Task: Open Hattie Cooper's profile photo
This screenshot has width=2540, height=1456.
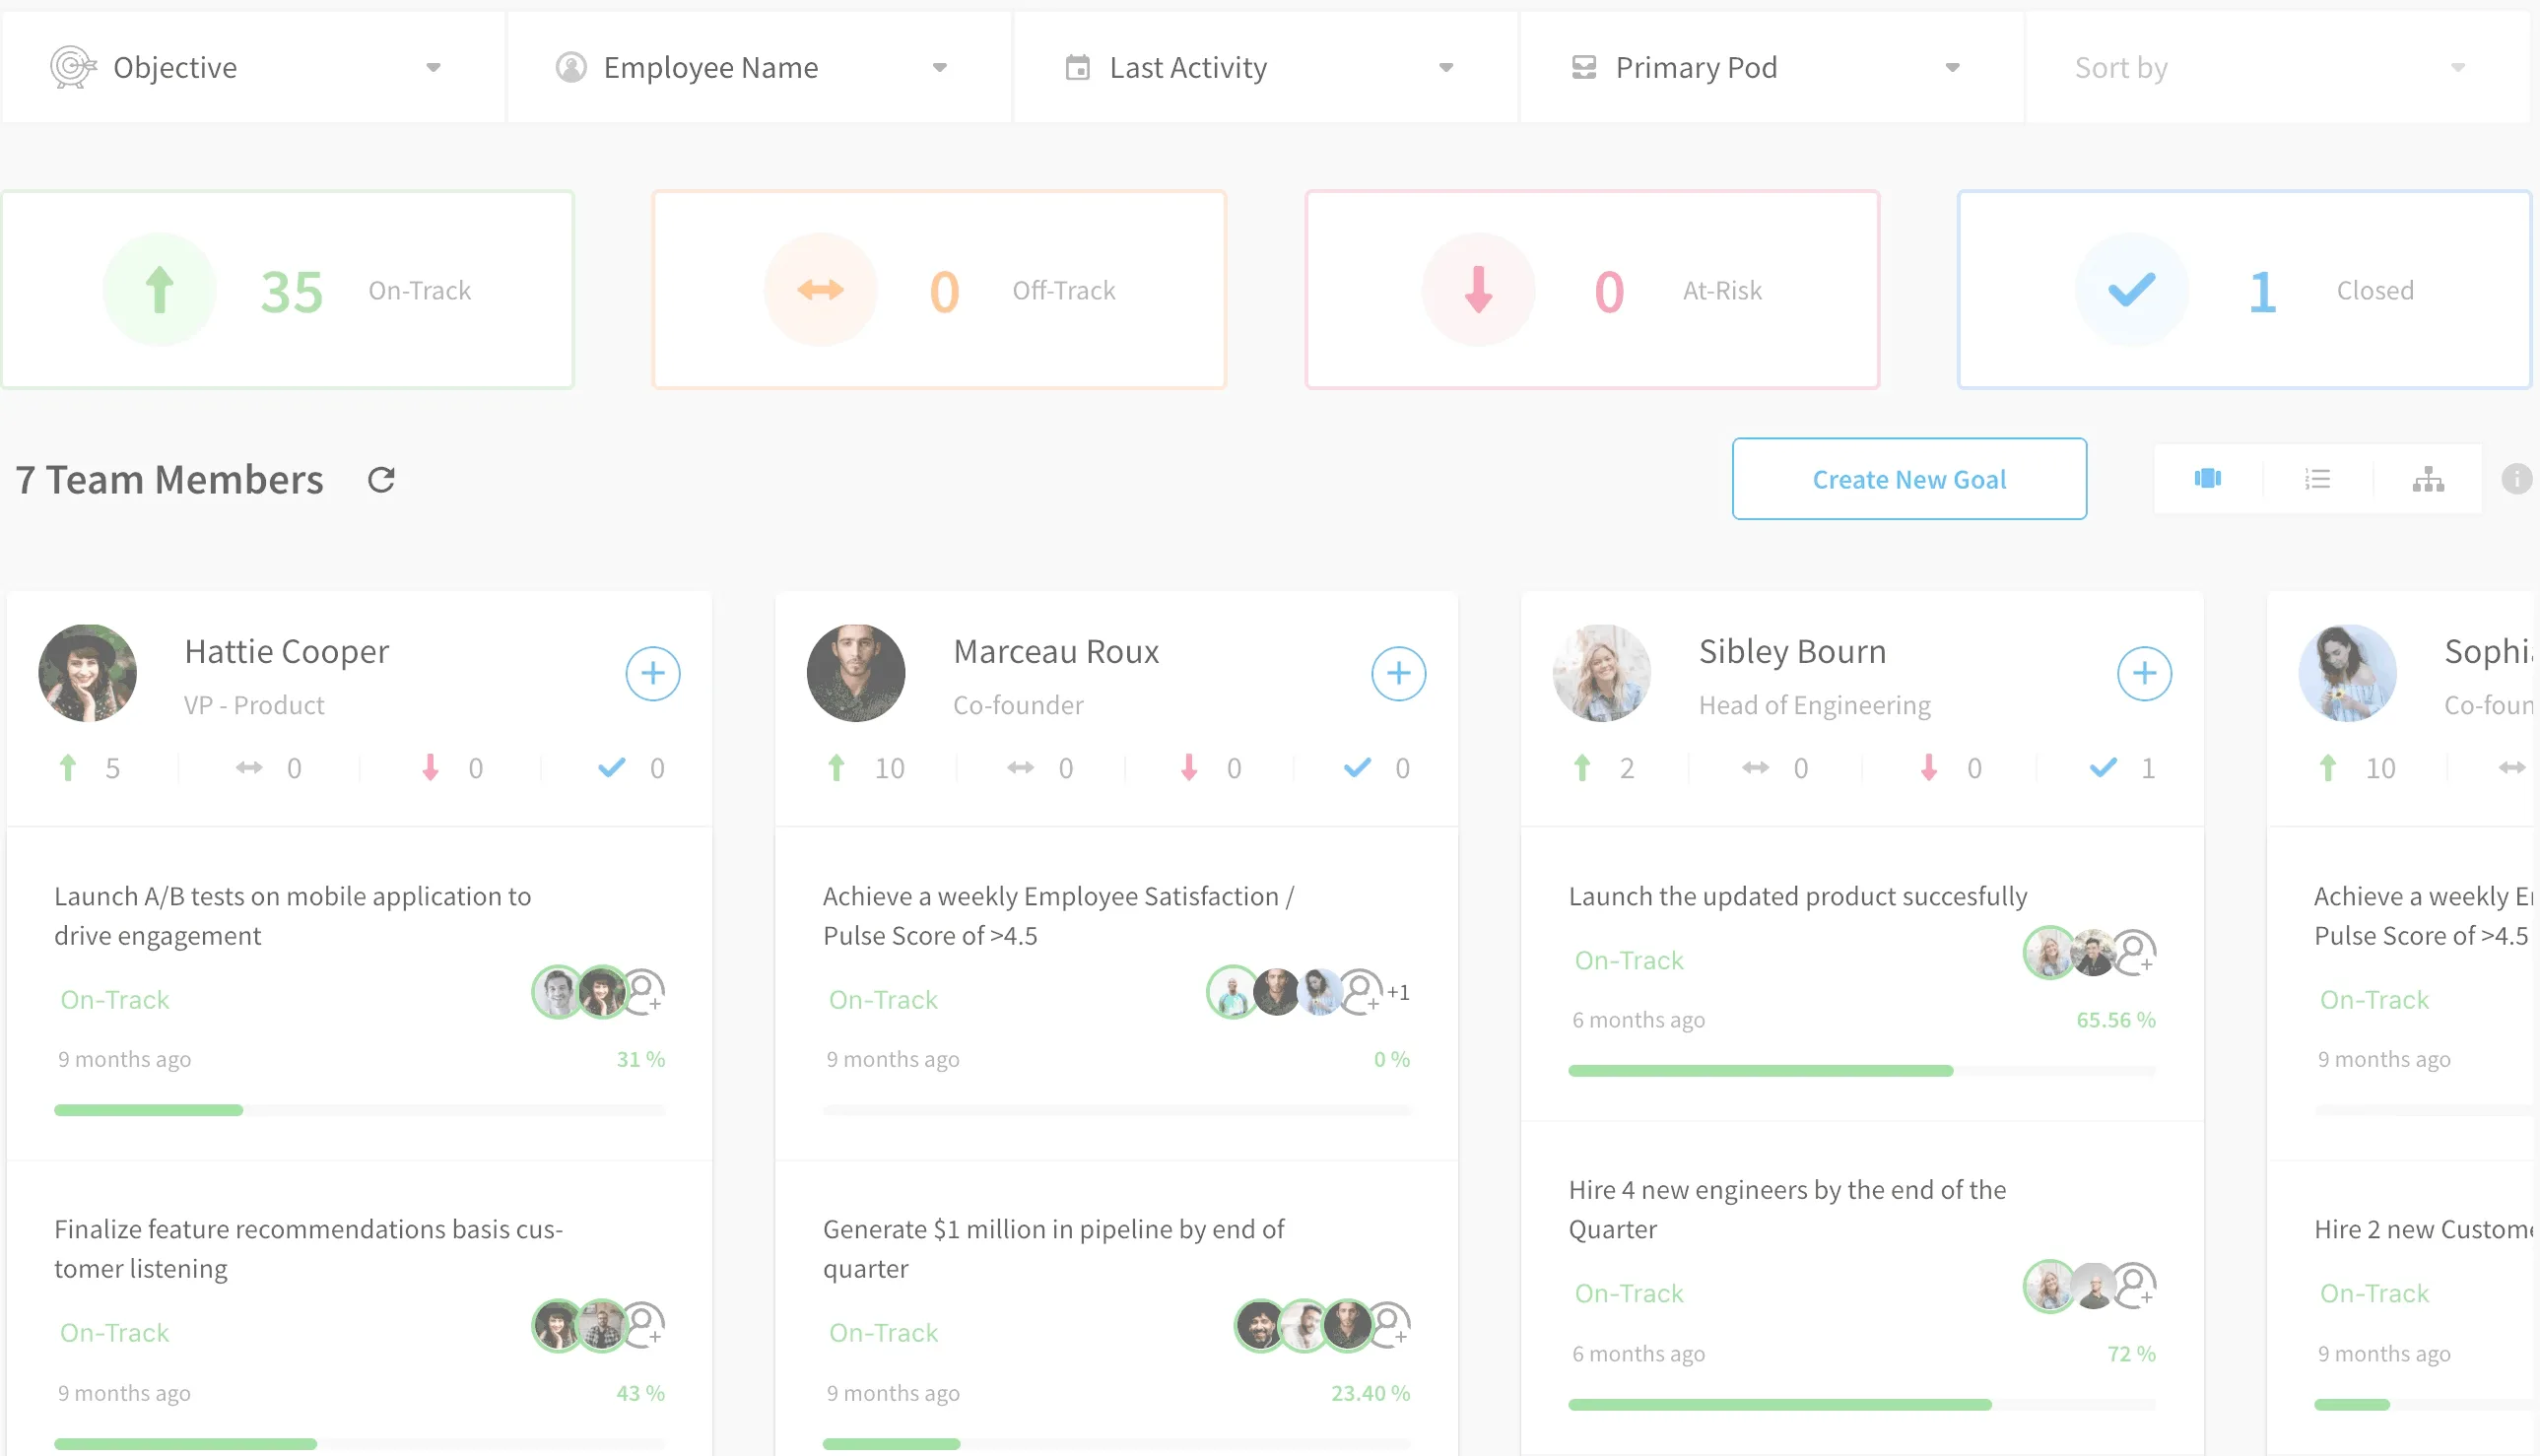Action: (88, 673)
